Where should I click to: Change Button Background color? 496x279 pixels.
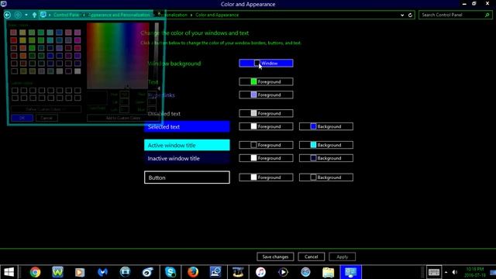(326, 177)
